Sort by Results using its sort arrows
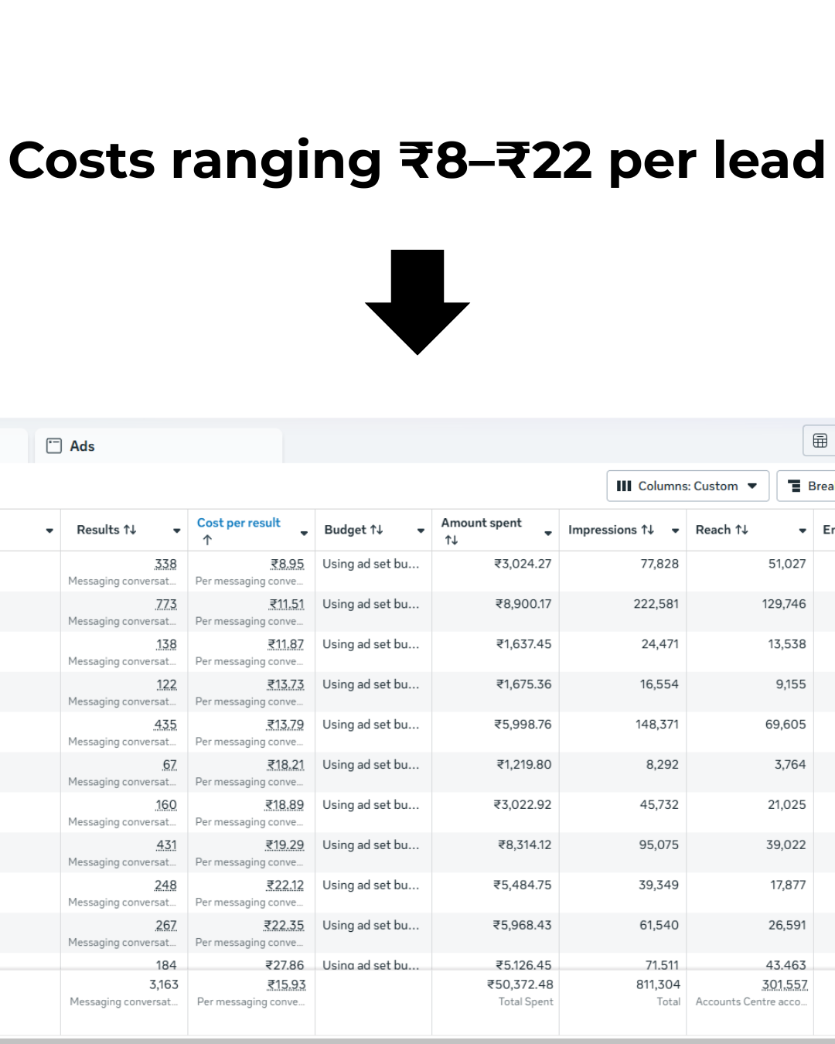The height and width of the screenshot is (1044, 835). [130, 530]
